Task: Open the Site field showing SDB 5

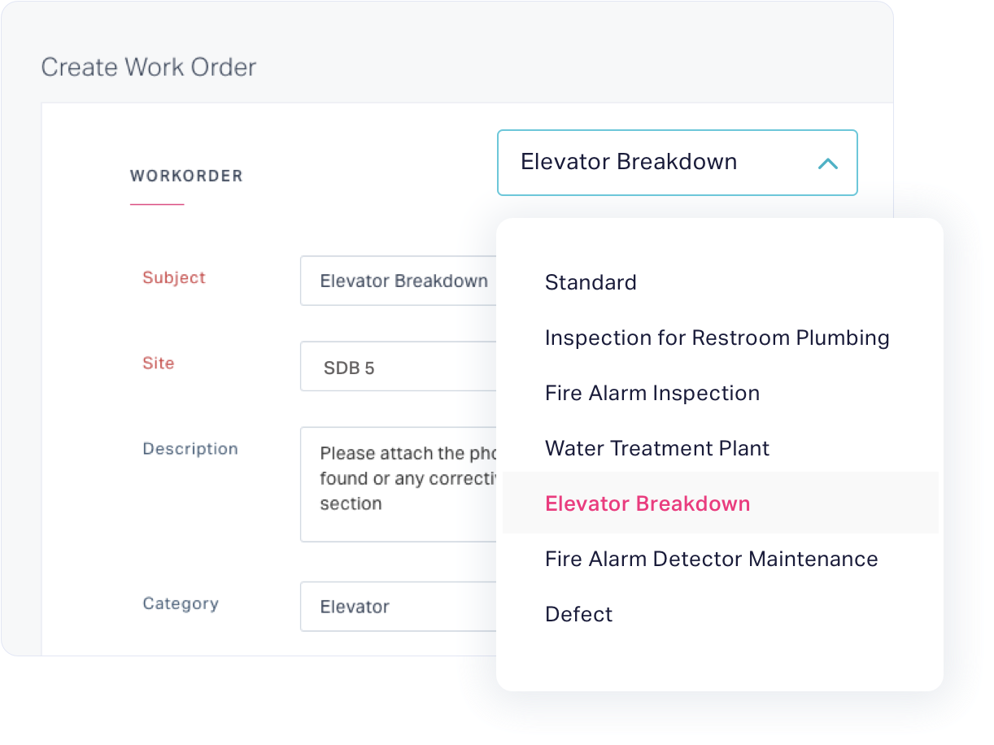Action: [399, 367]
